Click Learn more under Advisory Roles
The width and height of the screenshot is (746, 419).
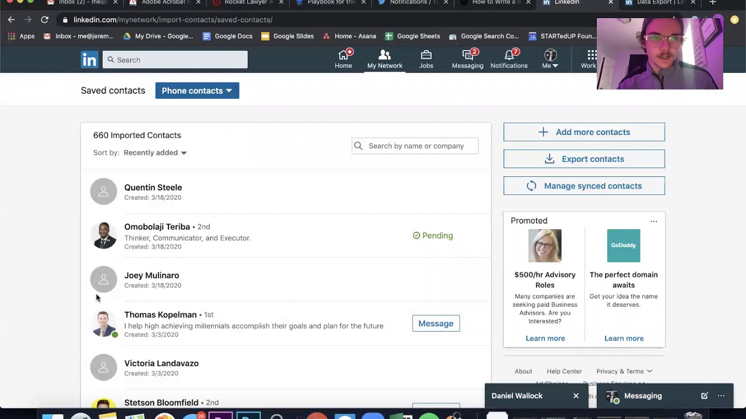(545, 338)
